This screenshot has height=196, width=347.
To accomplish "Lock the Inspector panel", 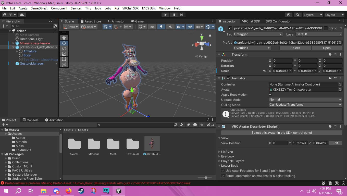I will tap(339, 21).
